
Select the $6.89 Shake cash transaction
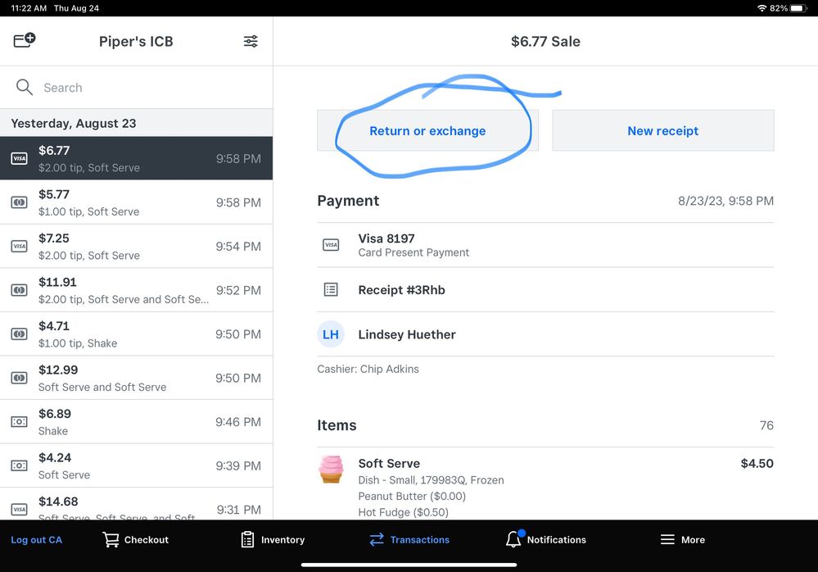pos(136,422)
